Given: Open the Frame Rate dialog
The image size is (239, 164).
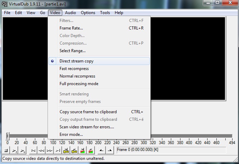Looking at the screenshot, I should click(99, 28).
